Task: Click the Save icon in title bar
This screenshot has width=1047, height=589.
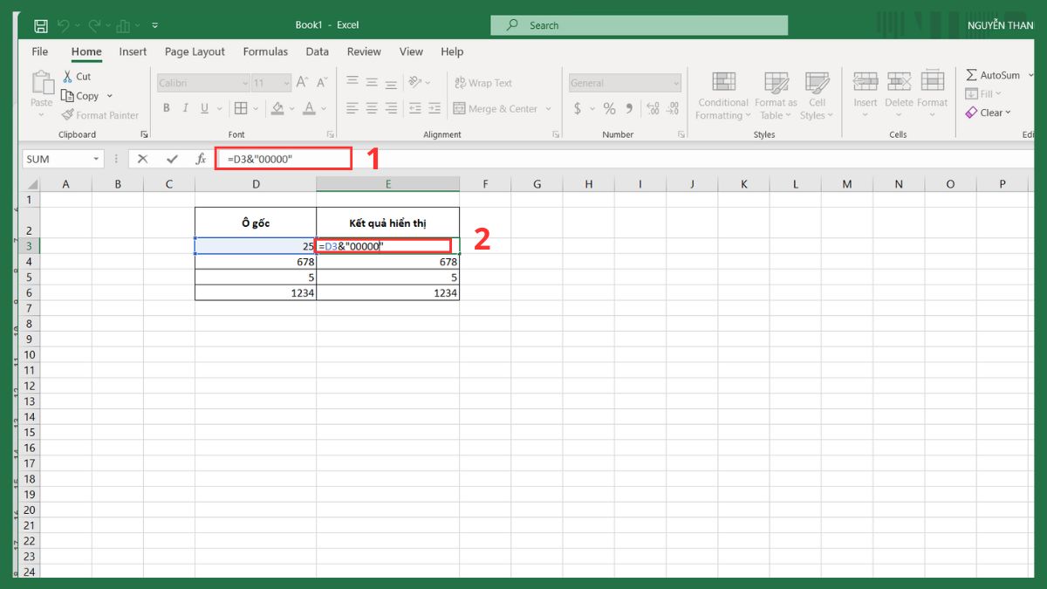Action: (41, 25)
